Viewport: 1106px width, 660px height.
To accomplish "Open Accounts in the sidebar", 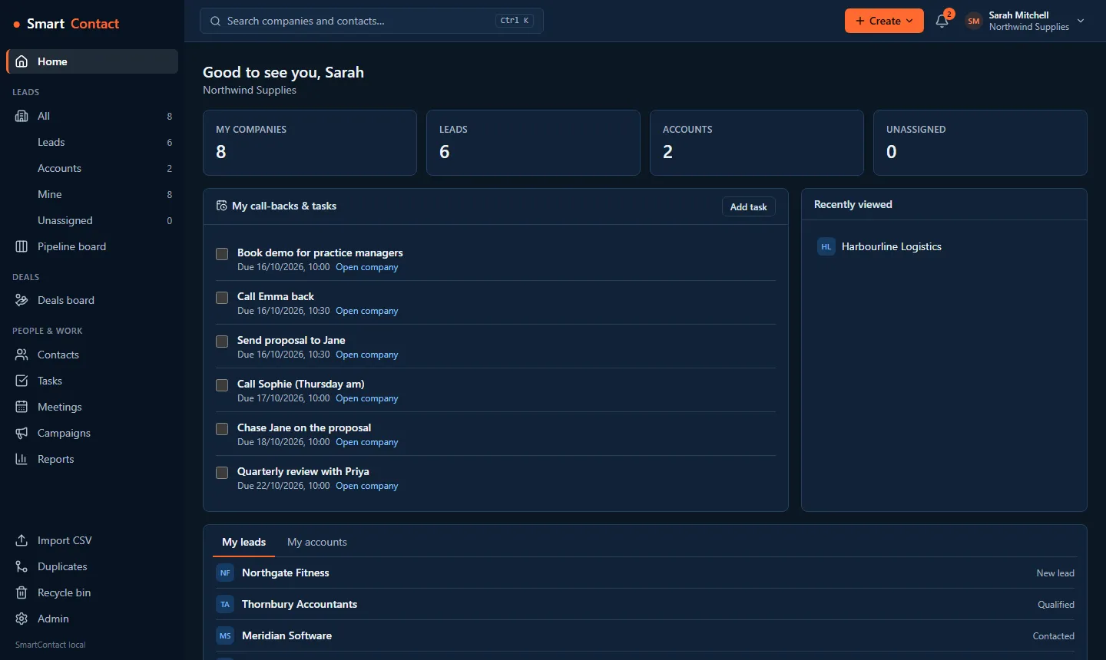I will [x=92, y=168].
